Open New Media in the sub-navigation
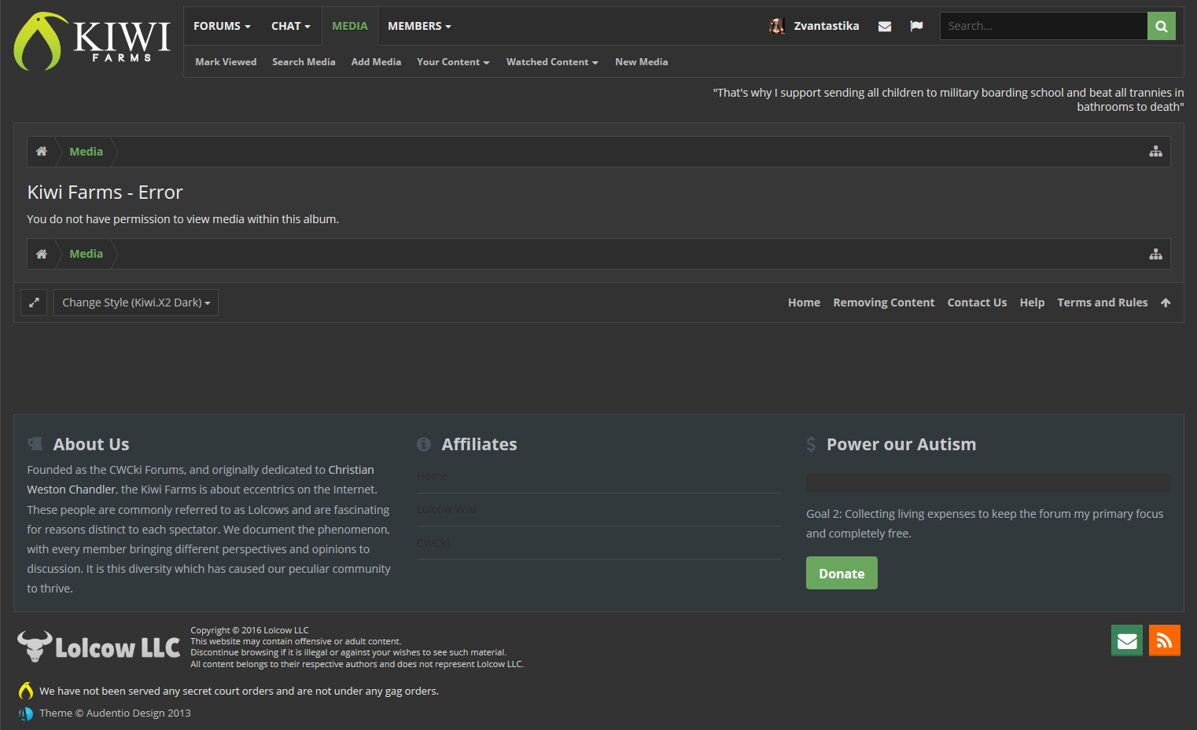The width and height of the screenshot is (1197, 730). [x=642, y=62]
